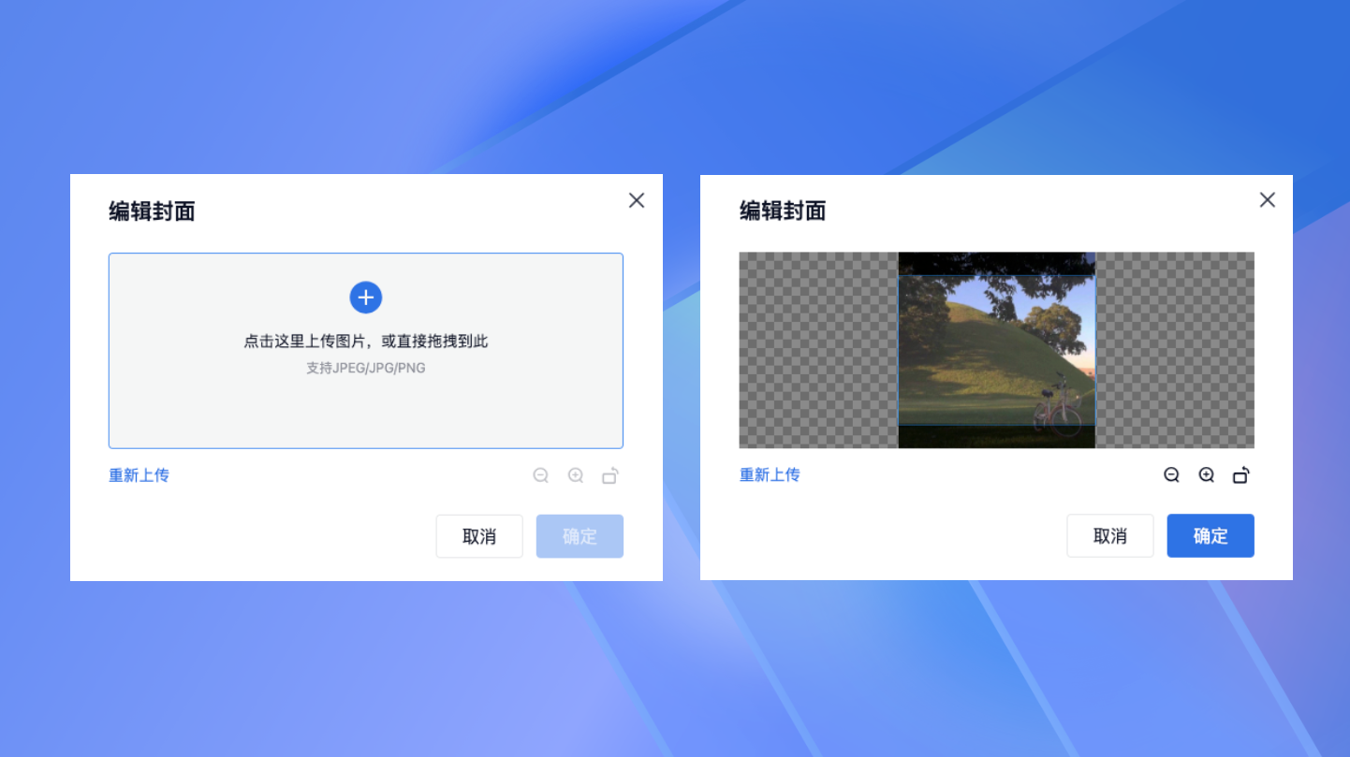This screenshot has height=757, width=1350.
Task: Click 取消 in the left empty dialog
Action: point(479,536)
